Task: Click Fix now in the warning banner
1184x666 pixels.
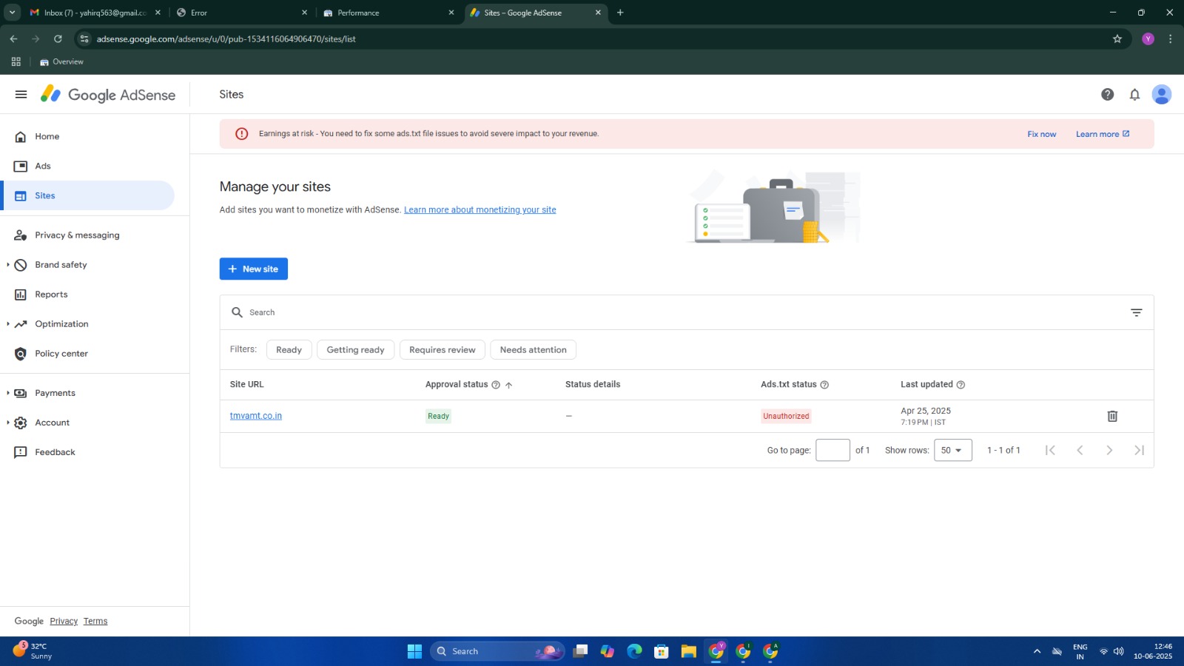Action: point(1041,134)
